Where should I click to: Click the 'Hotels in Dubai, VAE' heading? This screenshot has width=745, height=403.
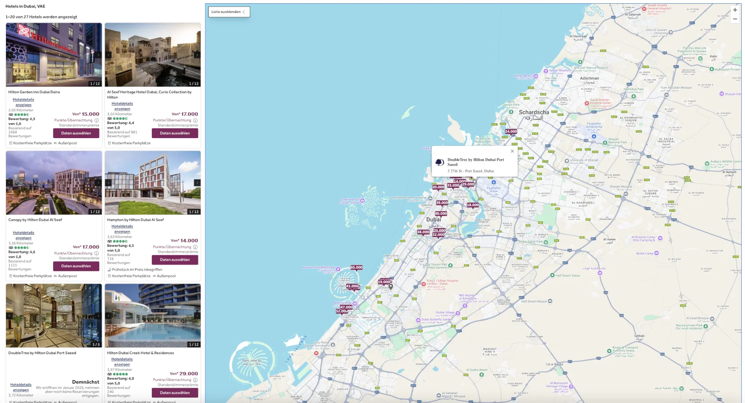pyautogui.click(x=26, y=7)
